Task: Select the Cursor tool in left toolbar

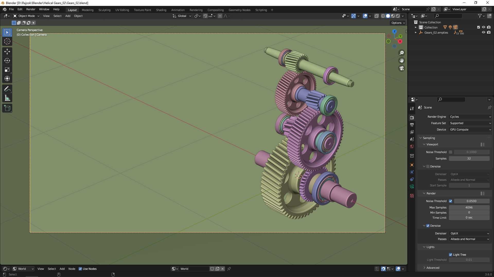Action: pos(7,41)
